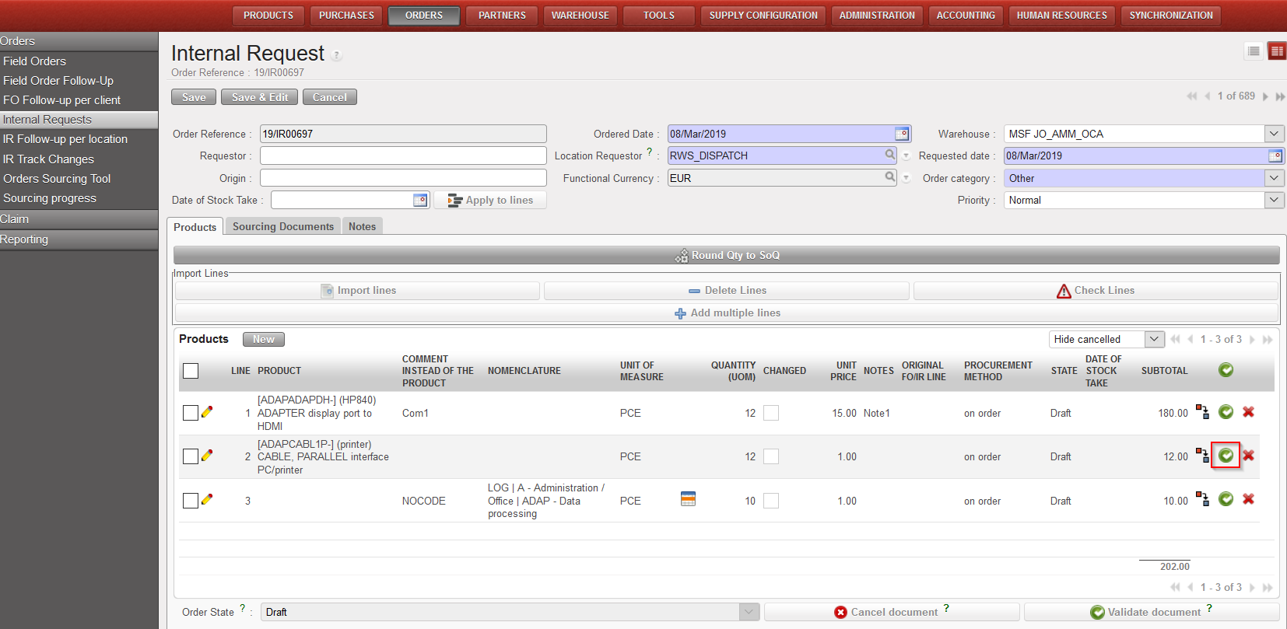1287x629 pixels.
Task: Click the Save & Edit button
Action: point(259,97)
